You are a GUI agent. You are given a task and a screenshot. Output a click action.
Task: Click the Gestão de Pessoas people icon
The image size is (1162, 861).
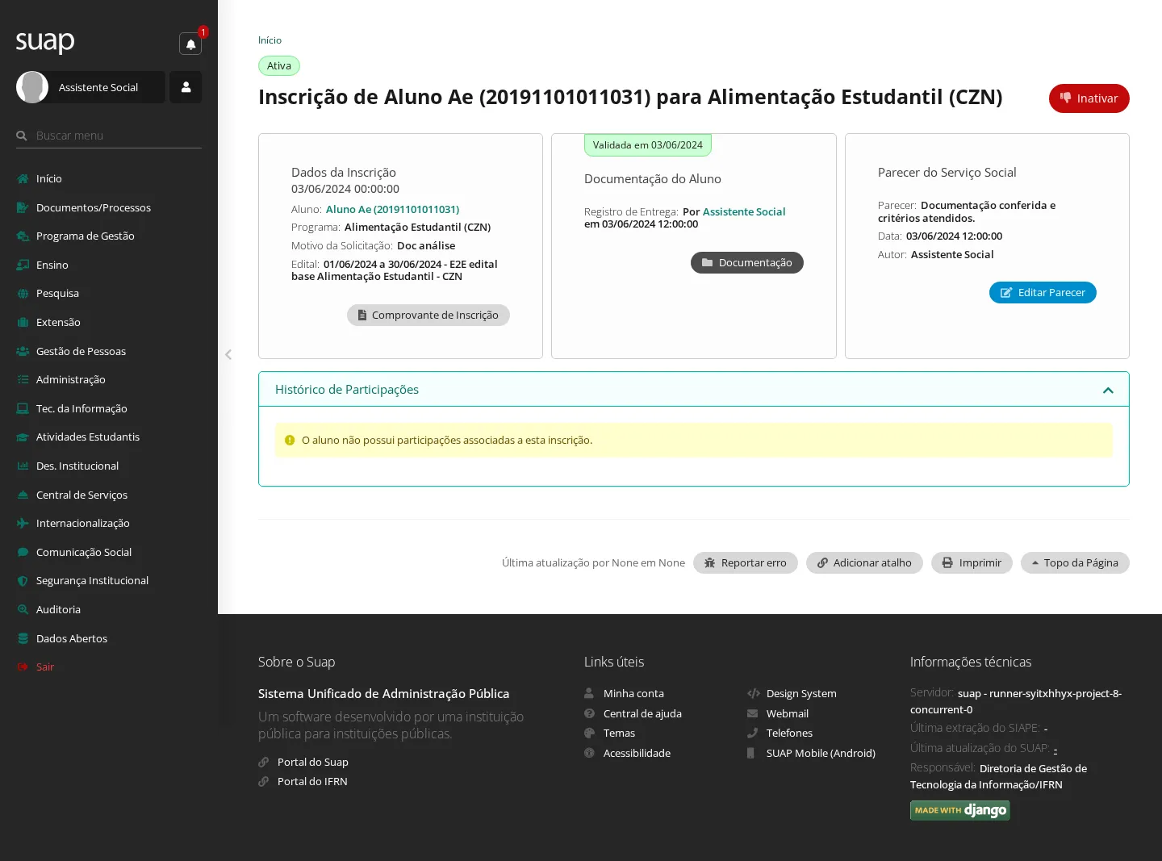point(23,351)
